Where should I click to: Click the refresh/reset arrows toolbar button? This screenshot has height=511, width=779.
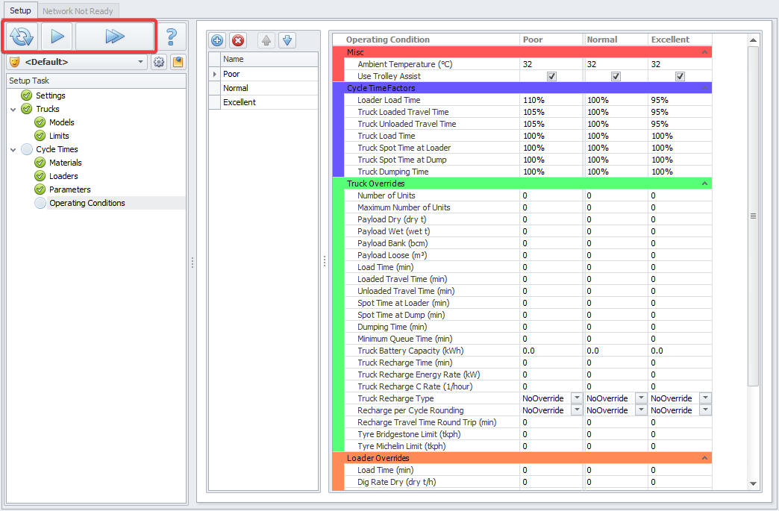[x=22, y=37]
